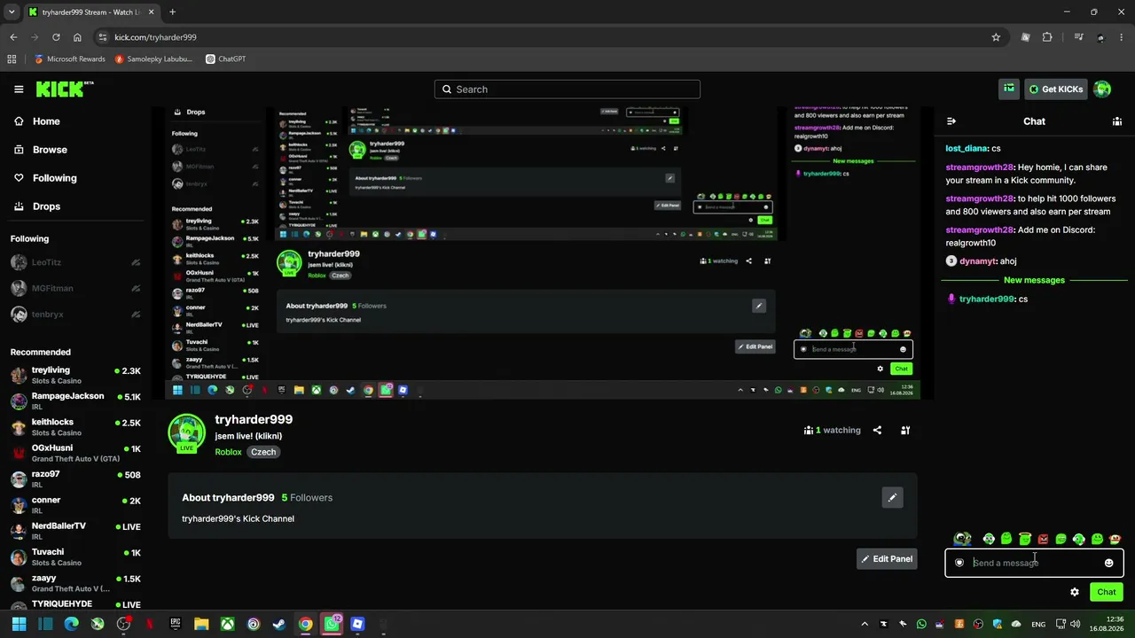Click the 1 watching viewer count
1135x638 pixels.
pos(832,431)
